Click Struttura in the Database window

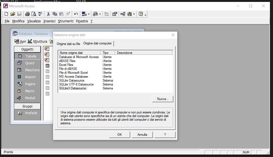pos(37,41)
